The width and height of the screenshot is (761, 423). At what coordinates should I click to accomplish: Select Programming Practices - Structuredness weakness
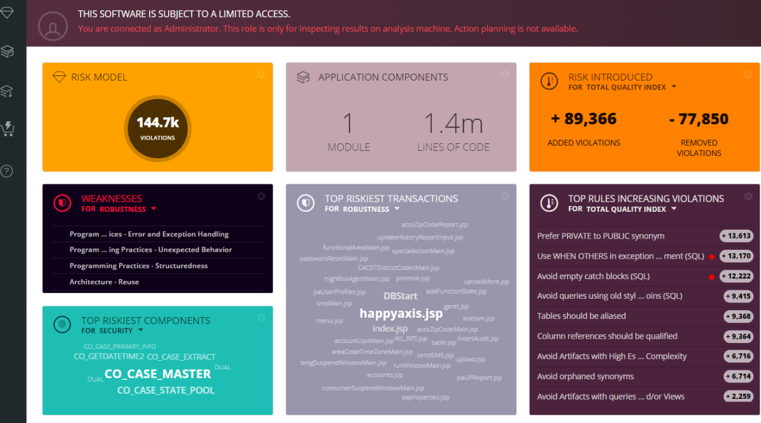coord(138,266)
